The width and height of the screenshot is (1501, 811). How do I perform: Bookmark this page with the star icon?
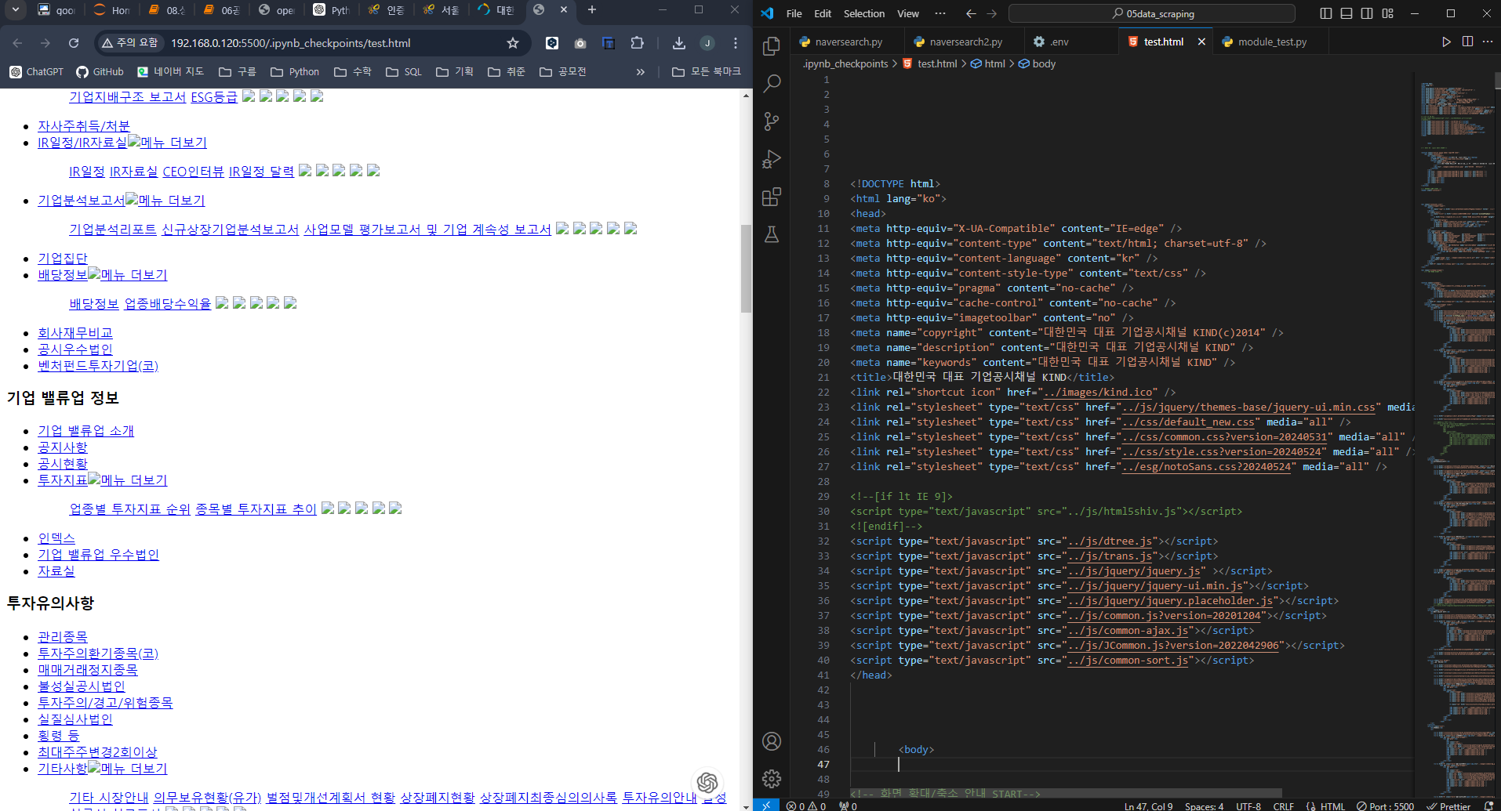coord(513,43)
